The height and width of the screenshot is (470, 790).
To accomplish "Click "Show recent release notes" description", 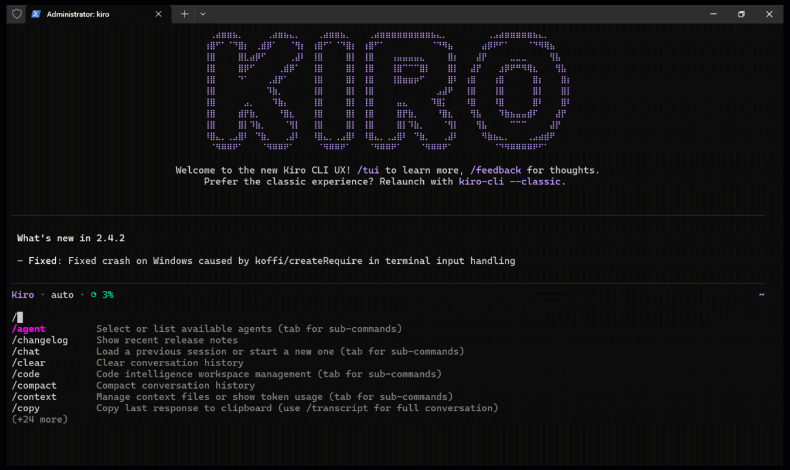I will 167,340.
